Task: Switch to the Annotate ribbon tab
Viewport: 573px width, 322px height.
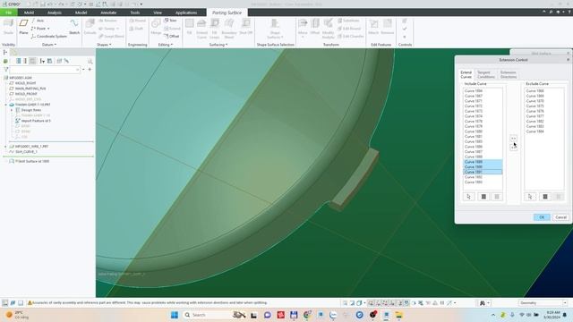Action: coord(108,13)
